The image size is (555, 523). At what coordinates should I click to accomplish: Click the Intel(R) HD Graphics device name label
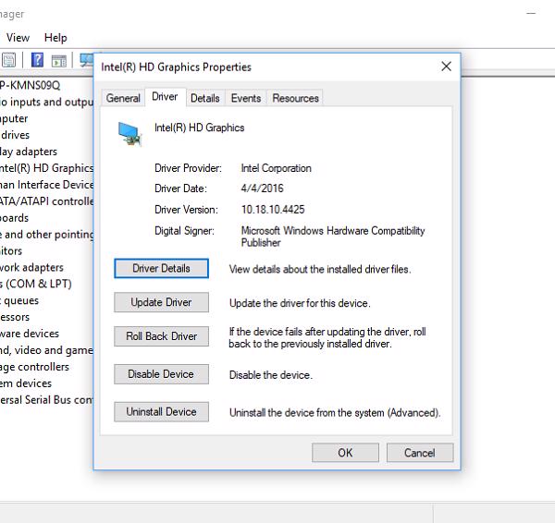[x=199, y=128]
